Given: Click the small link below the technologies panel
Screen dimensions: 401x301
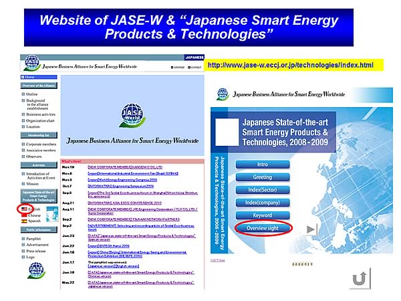Looking at the screenshot, I should (218, 260).
